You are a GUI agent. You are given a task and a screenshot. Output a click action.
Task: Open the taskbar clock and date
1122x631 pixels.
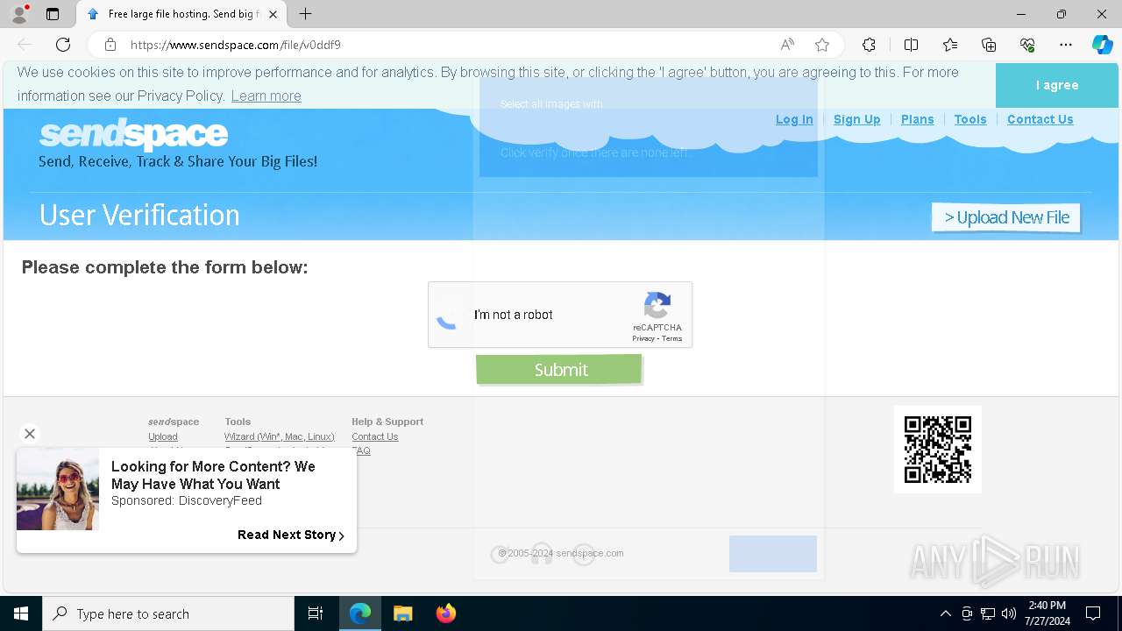(x=1047, y=613)
